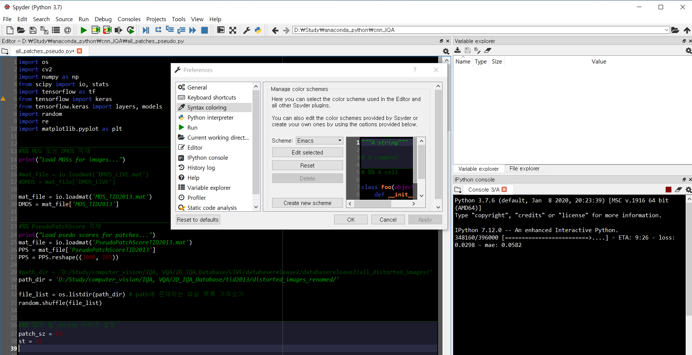Clear console variables eraser icon
Screen dimensions: 692x355
coord(679,190)
